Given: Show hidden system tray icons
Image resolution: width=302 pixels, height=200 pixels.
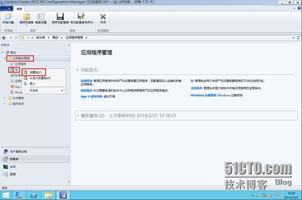Looking at the screenshot, I should click(253, 196).
